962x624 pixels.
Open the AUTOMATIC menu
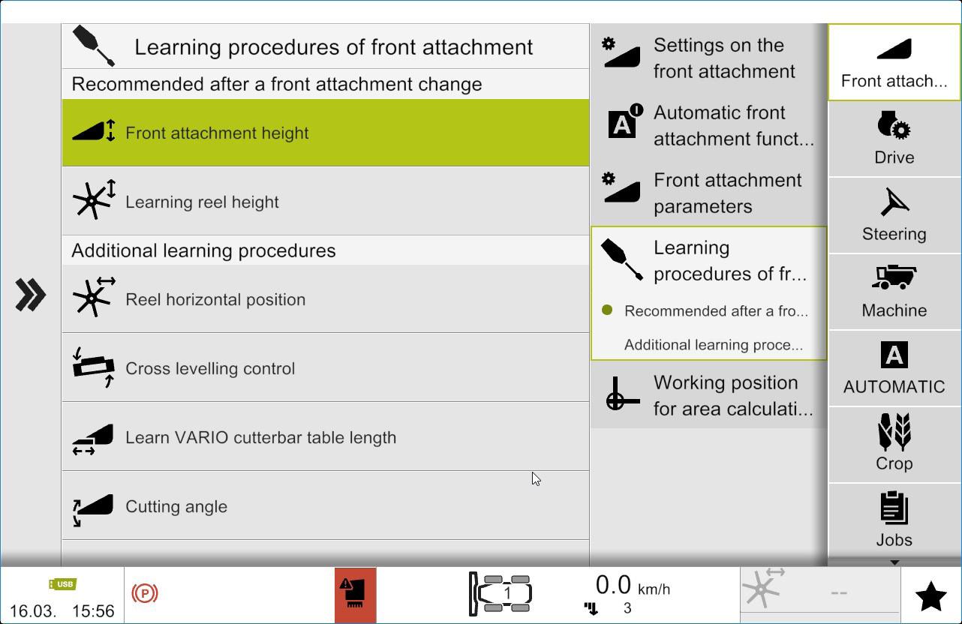[x=894, y=368]
